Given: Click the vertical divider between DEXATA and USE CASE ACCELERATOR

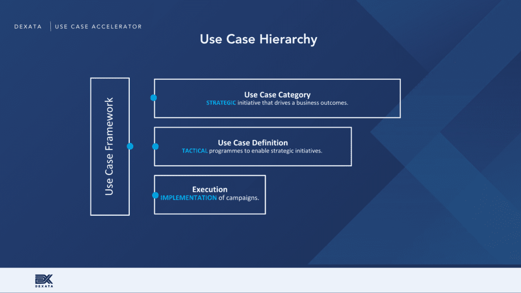Looking at the screenshot, I should [x=50, y=26].
